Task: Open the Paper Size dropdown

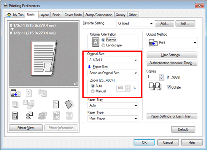Action: [113, 73]
